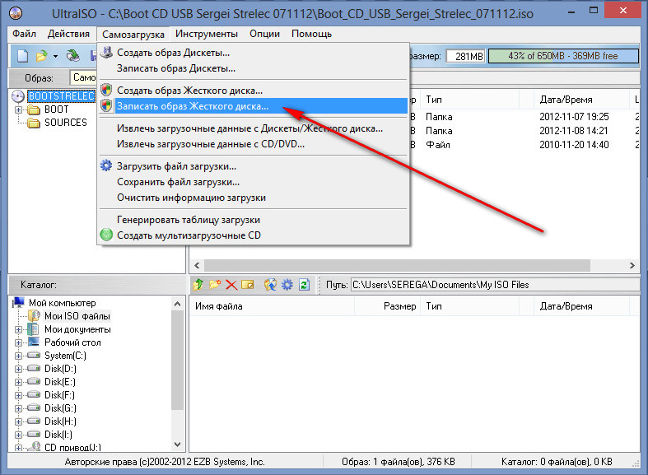Screen dimensions: 648x475
Task: Click the Open file folder toolbar icon
Action: pos(41,56)
